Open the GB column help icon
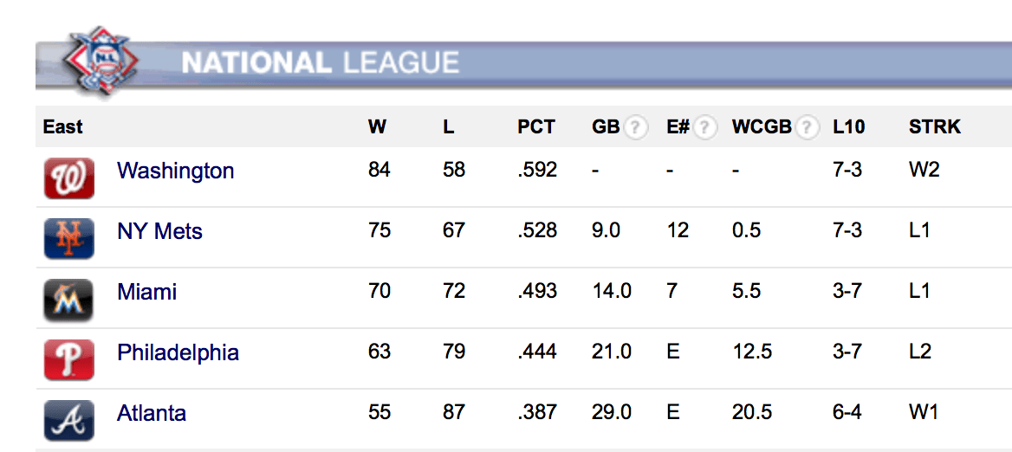The width and height of the screenshot is (1012, 452). pyautogui.click(x=636, y=128)
